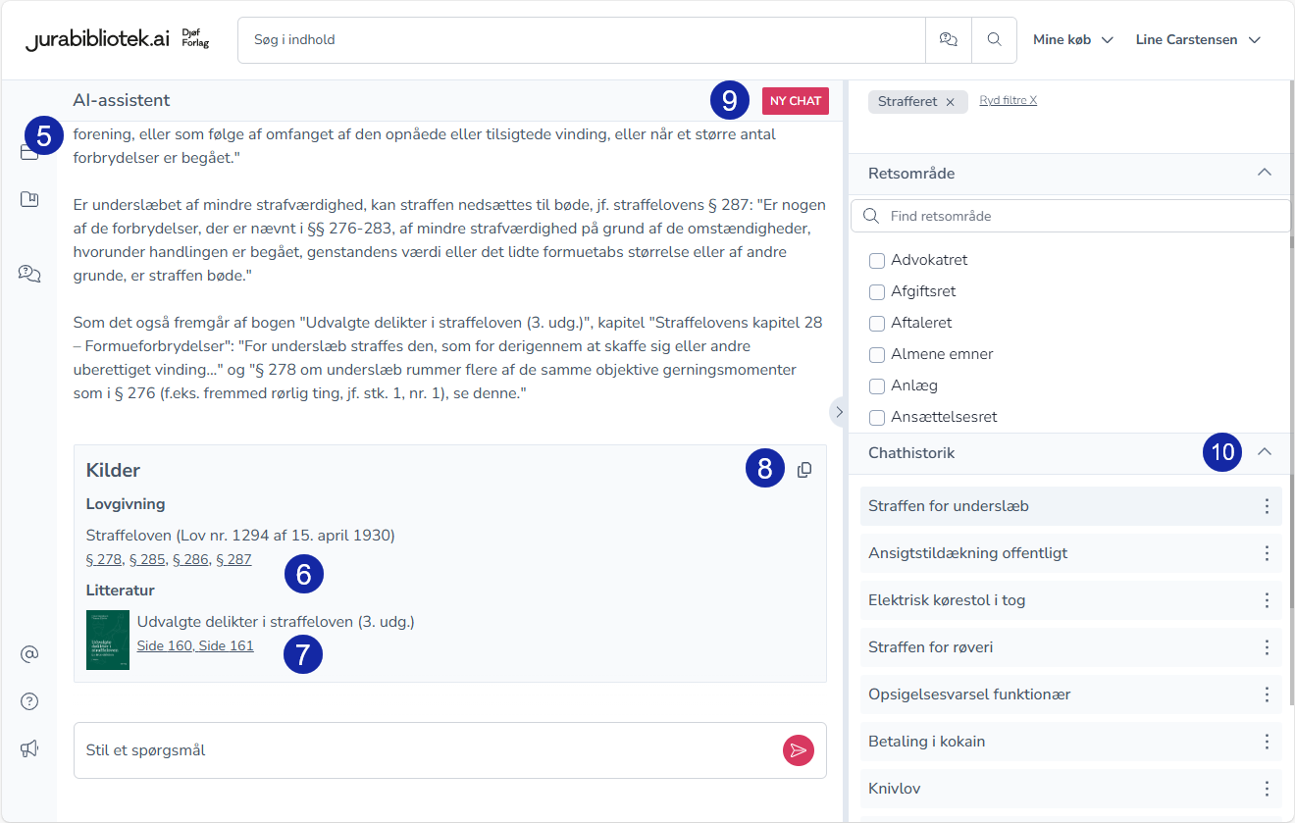1295x823 pixels.
Task: Open AI chat icon beside search field
Action: coord(948,40)
